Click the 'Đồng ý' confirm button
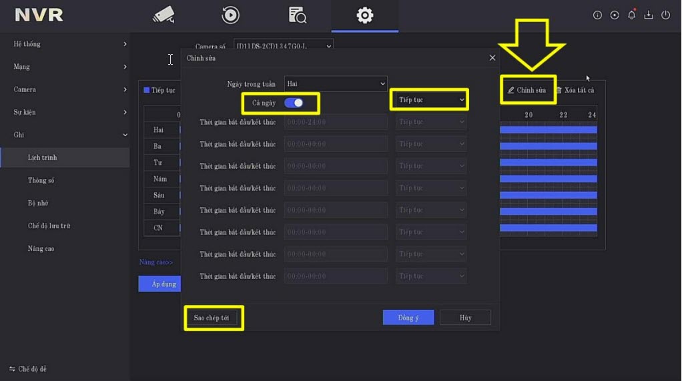Image resolution: width=682 pixels, height=381 pixels. click(x=408, y=318)
